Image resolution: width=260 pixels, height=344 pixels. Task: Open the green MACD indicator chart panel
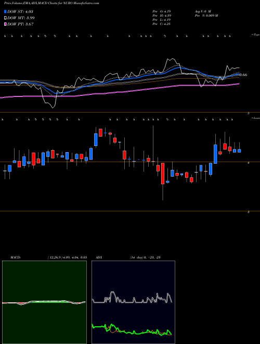pos(44,302)
